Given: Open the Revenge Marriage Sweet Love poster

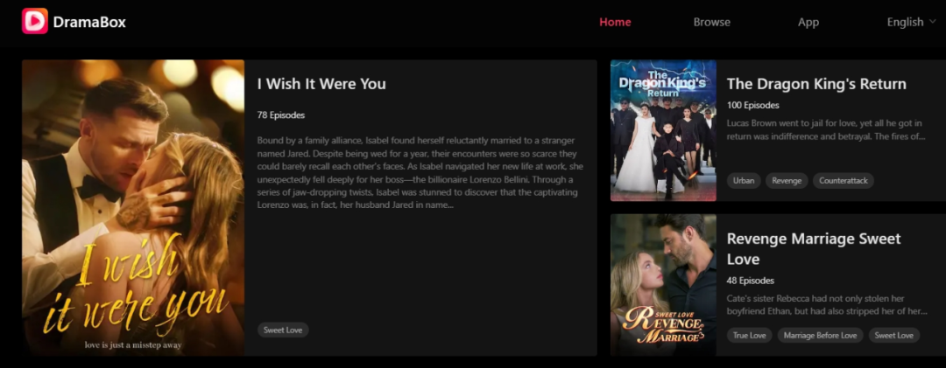Looking at the screenshot, I should (x=663, y=285).
